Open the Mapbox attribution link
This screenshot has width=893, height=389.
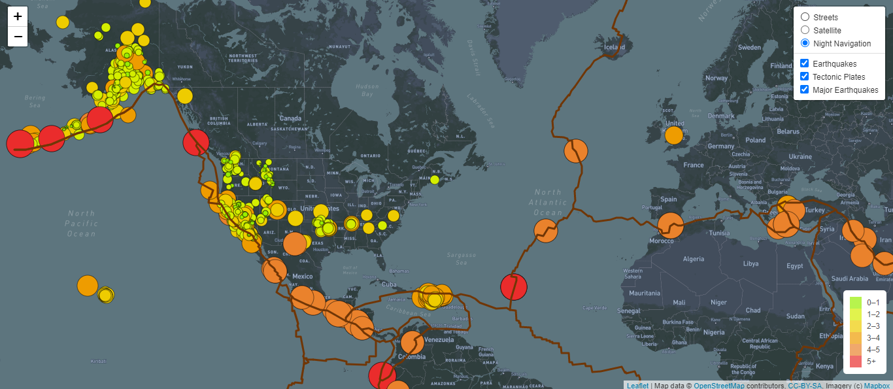(877, 385)
